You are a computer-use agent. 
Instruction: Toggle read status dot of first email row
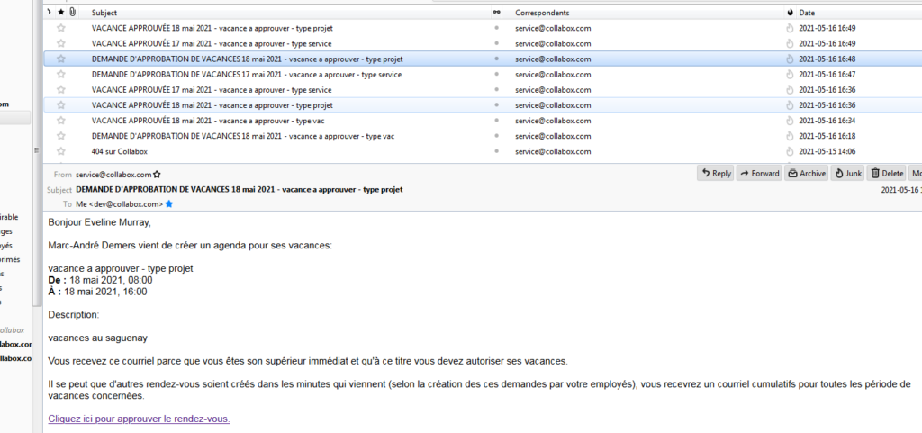tap(496, 28)
